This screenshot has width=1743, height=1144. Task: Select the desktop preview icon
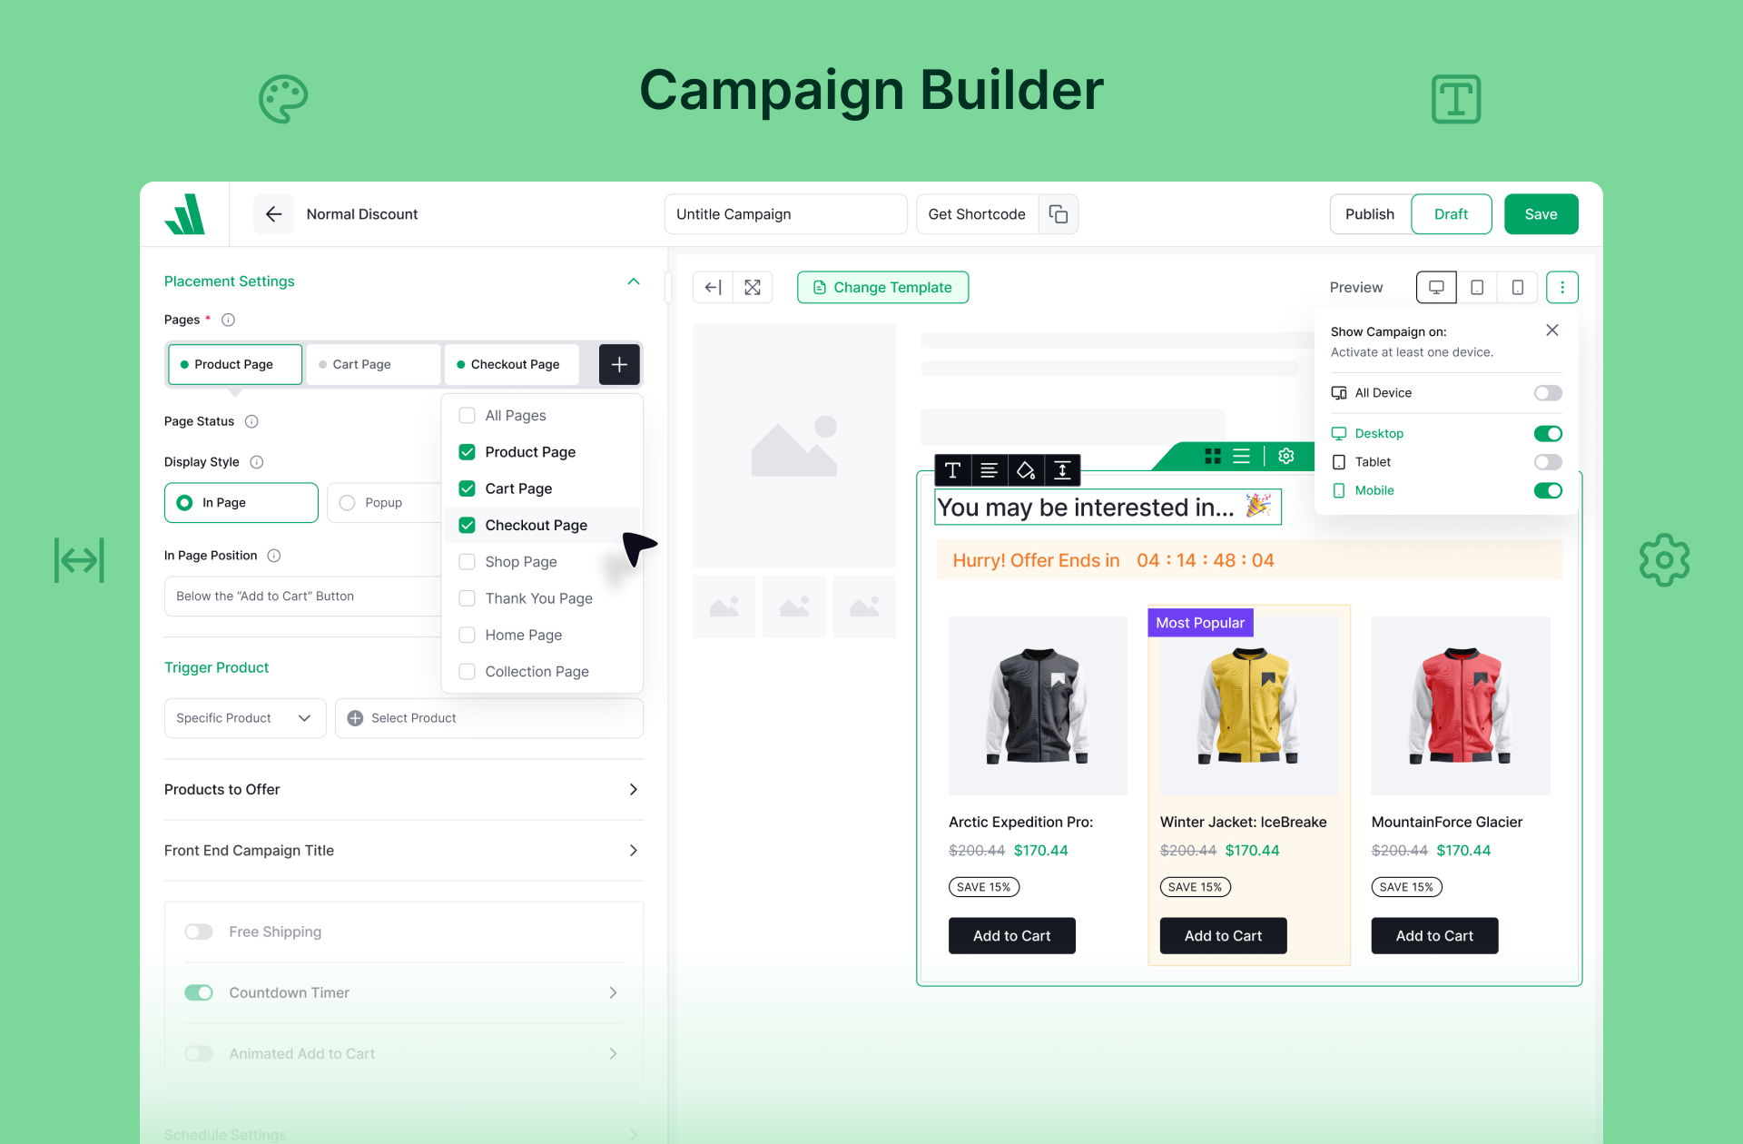pyautogui.click(x=1436, y=287)
